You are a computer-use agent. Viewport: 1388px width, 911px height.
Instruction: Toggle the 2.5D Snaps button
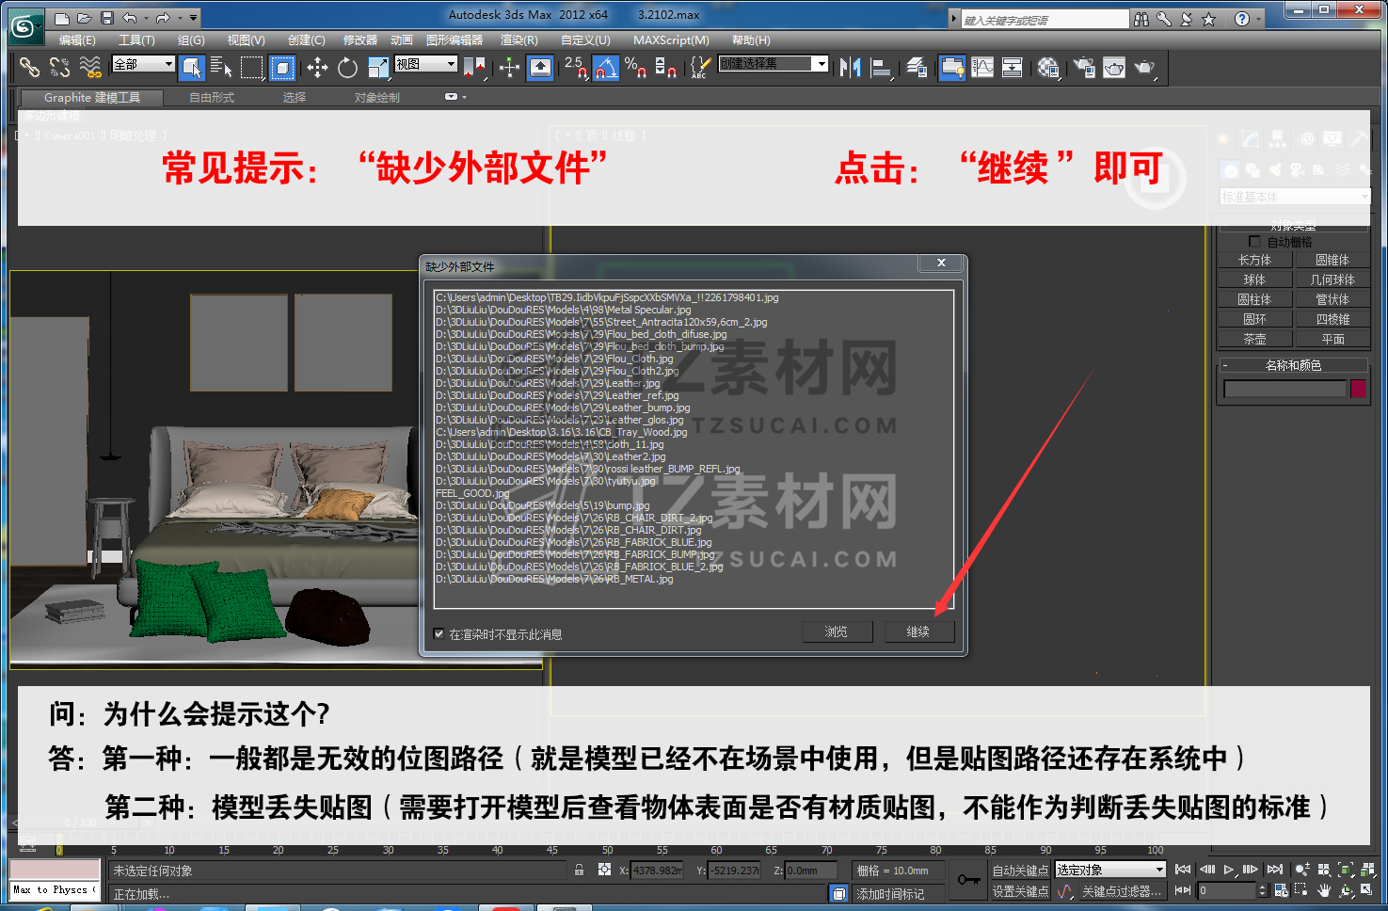(575, 67)
